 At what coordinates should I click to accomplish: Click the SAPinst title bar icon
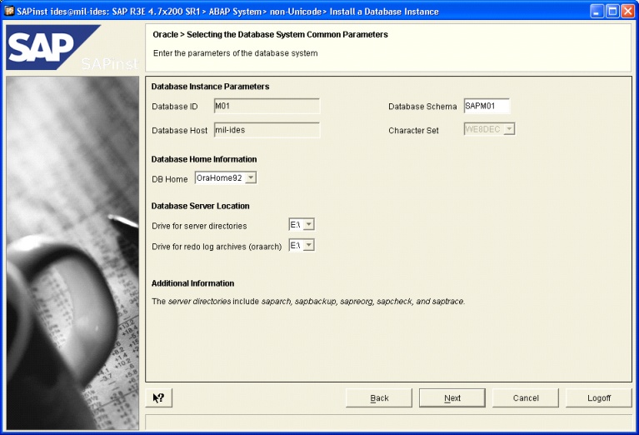[x=8, y=11]
